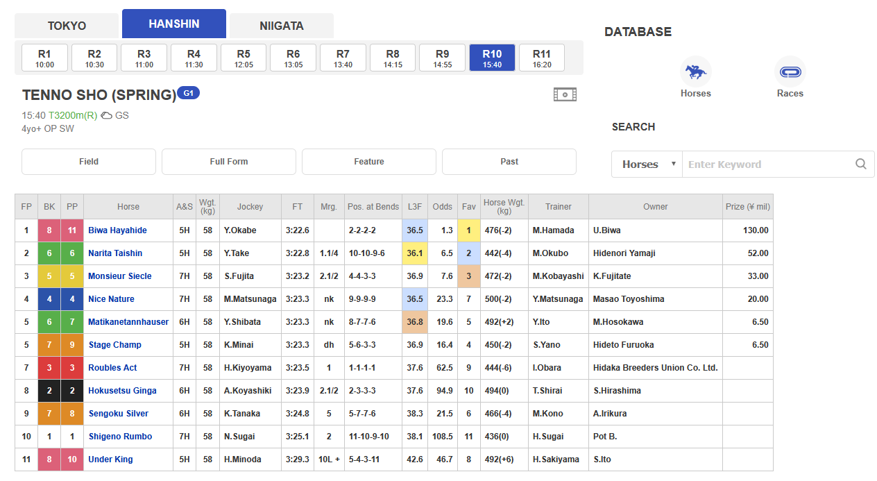877x481 pixels.
Task: Click the search magnifier icon
Action: coord(860,164)
